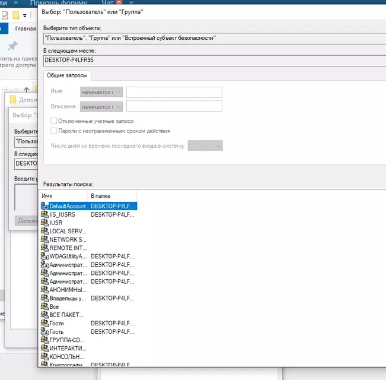
Task: Select the WDAGUtilityA... row name
Action: pos(68,256)
